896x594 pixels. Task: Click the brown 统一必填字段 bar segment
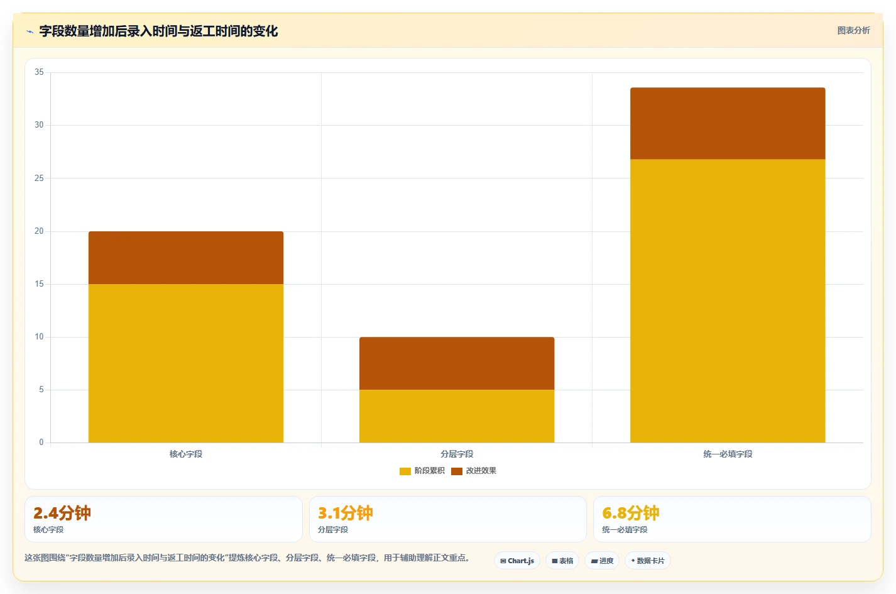[728, 124]
